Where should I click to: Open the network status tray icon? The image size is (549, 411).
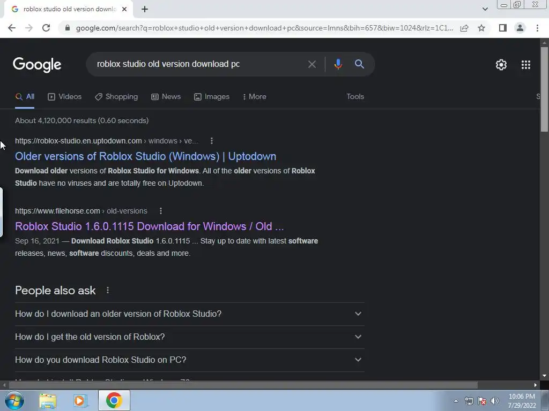click(x=469, y=401)
